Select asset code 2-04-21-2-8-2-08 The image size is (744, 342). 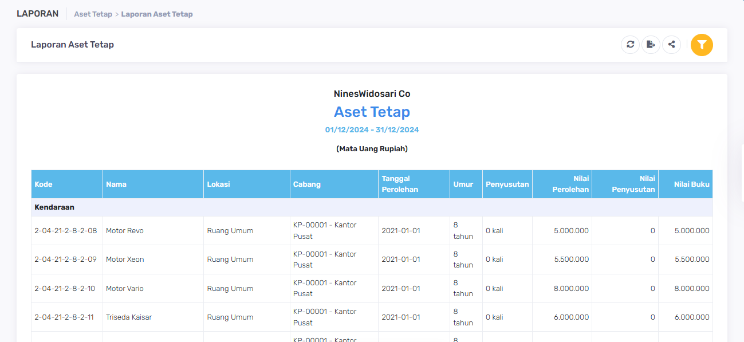click(66, 231)
